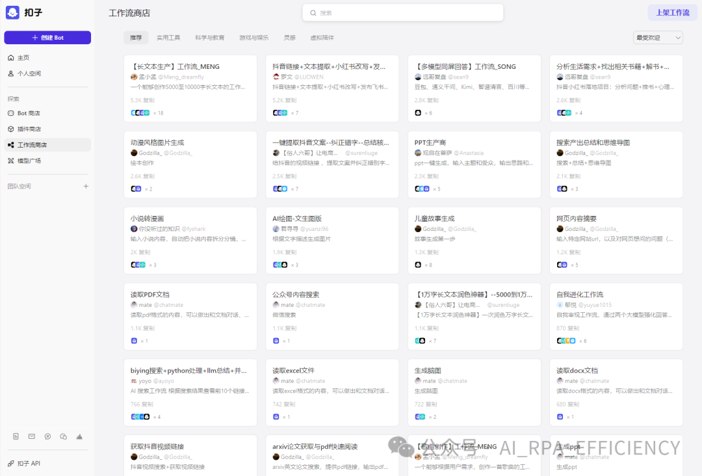Click the 读取excel文件 card title
Image resolution: width=702 pixels, height=476 pixels.
pyautogui.click(x=293, y=371)
